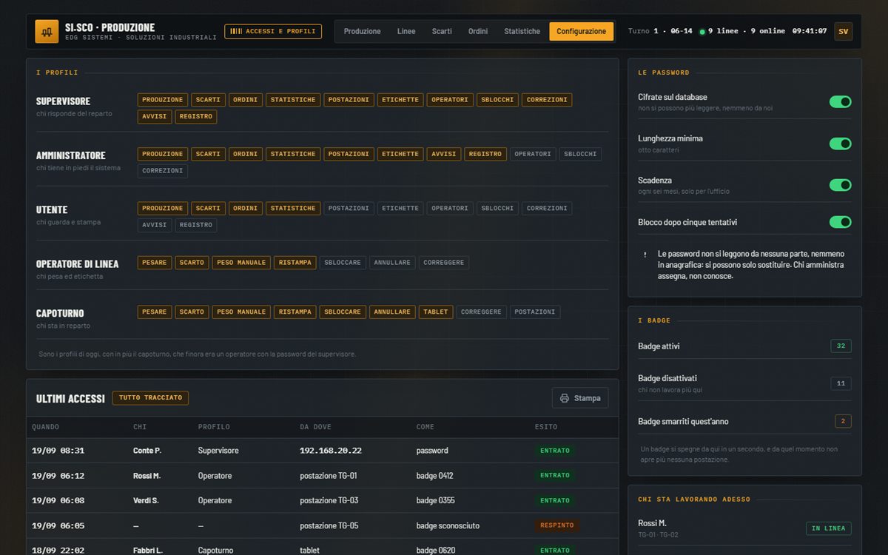This screenshot has width=888, height=555.
Task: Switch to the Statistiche tab
Action: [x=522, y=31]
